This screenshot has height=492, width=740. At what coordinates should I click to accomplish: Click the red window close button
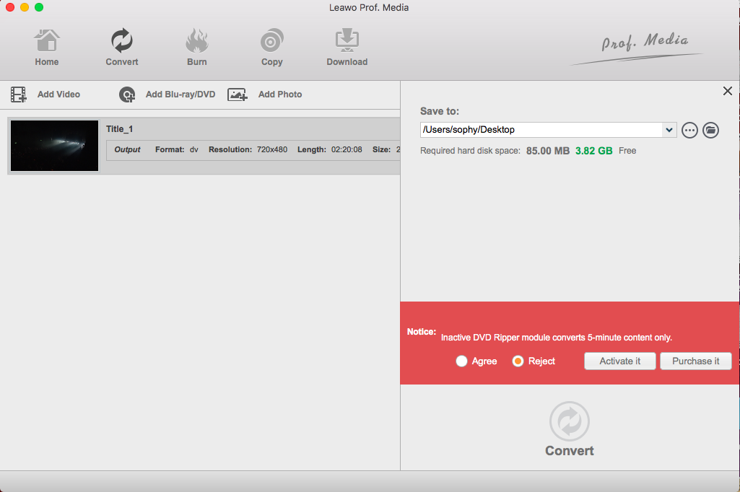[10, 7]
